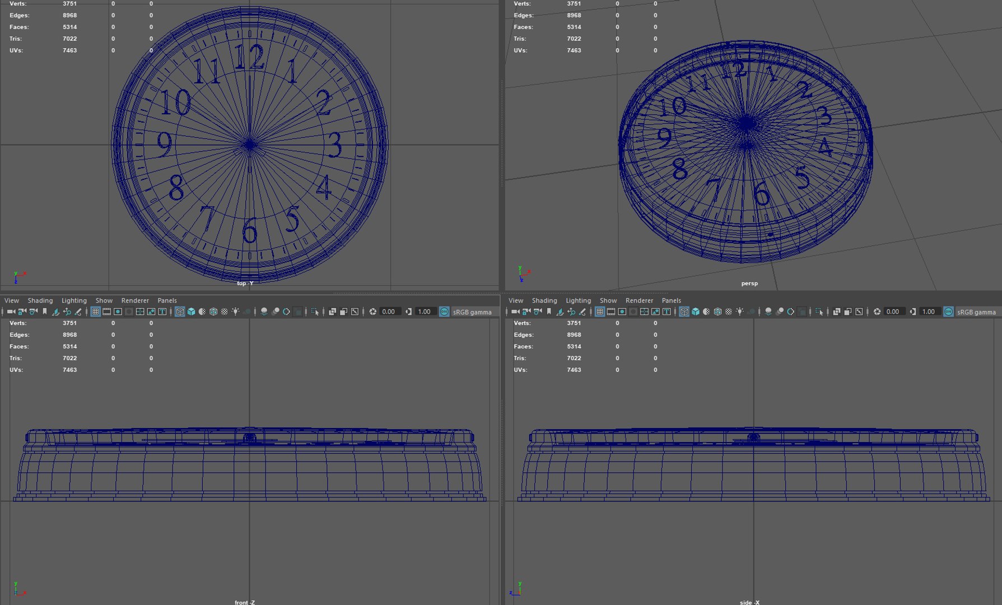Select Grease Pencil icon in front panel
This screenshot has width=1002, height=605.
coord(78,312)
